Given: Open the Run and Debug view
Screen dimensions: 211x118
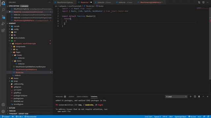Looking at the screenshot, I should click(x=3, y=24).
